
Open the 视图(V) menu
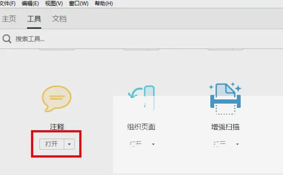pos(54,3)
